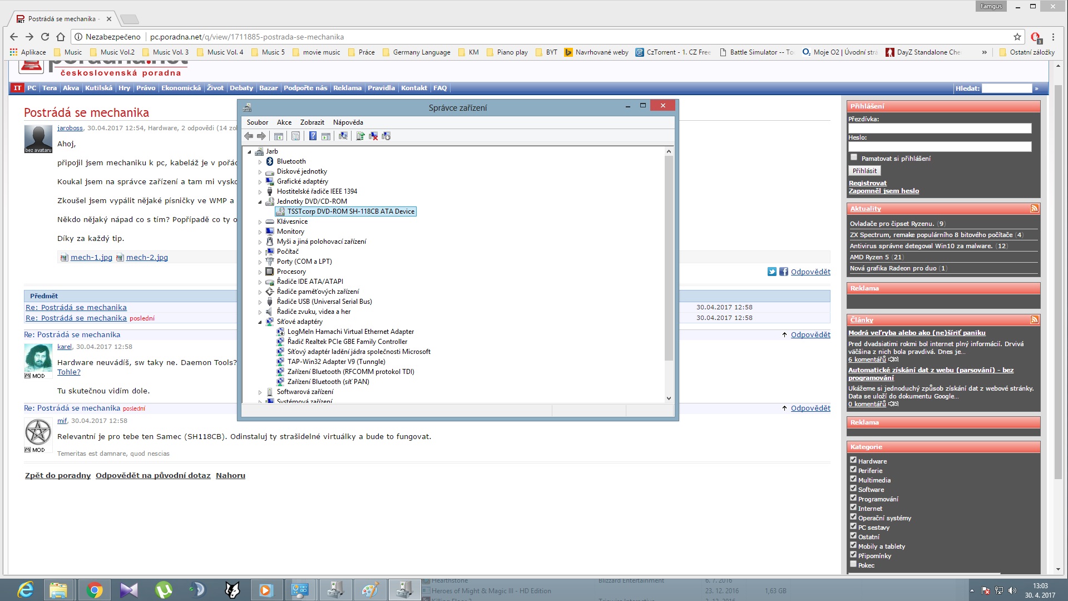Toggle the Pamatovat si přihlášení checkbox
Screen dimensions: 1068x601
tap(854, 157)
